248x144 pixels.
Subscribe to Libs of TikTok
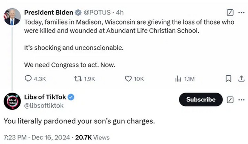(201, 99)
